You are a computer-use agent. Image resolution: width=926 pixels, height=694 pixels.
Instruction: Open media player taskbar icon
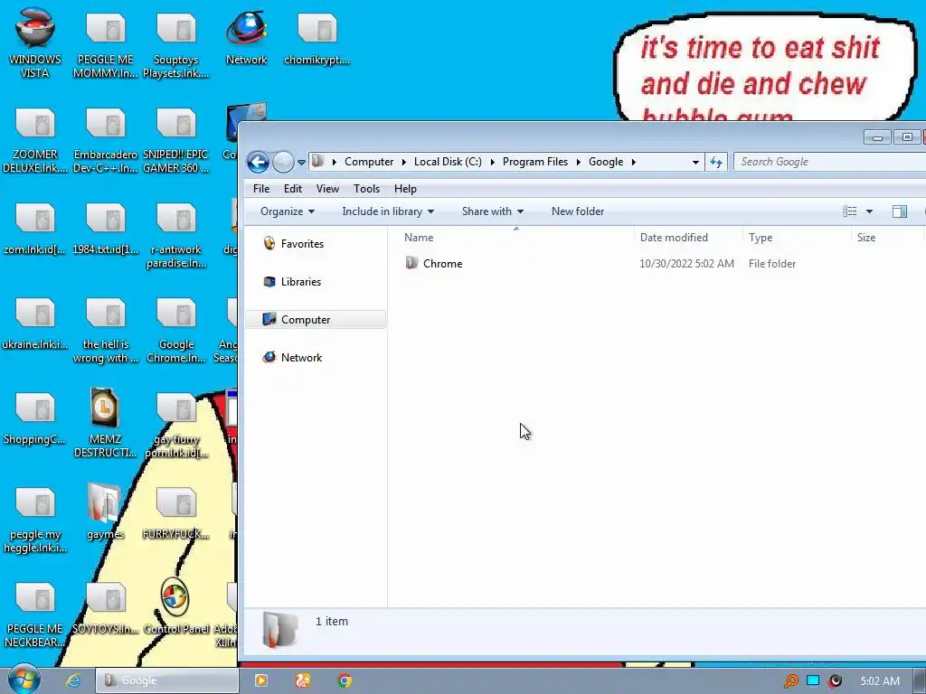260,680
